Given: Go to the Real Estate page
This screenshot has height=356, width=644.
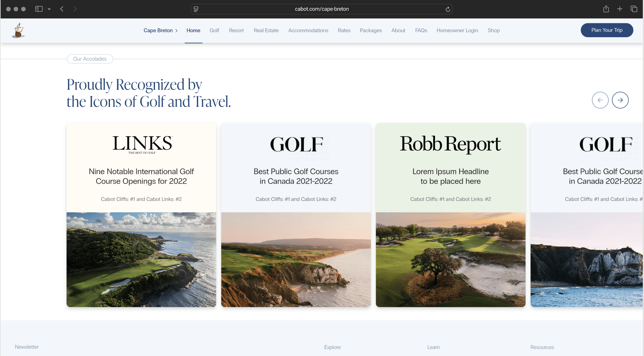Looking at the screenshot, I should (266, 31).
